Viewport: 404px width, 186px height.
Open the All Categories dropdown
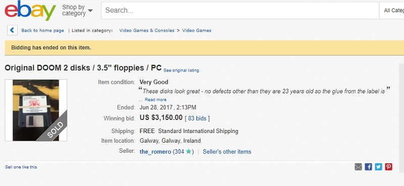(392, 11)
